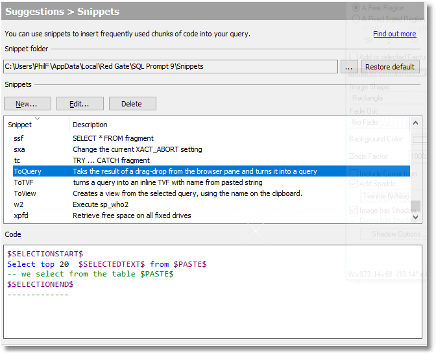Screen dimensions: 436x355
Task: Select the sxa snippet row
Action: 212,149
